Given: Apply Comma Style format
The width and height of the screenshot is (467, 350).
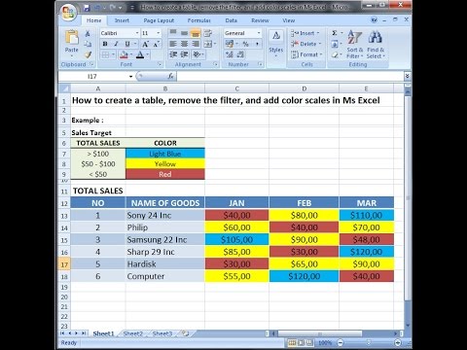Looking at the screenshot, I should pos(257,44).
